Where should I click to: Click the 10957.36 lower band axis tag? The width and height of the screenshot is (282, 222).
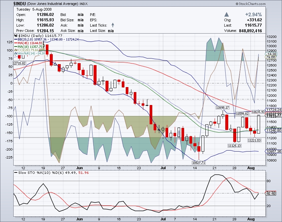[x=274, y=151]
